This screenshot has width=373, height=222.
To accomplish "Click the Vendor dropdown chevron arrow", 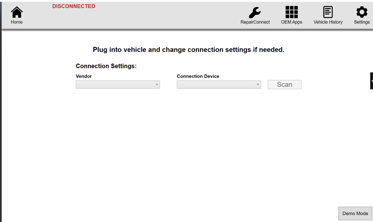I will click(x=157, y=84).
